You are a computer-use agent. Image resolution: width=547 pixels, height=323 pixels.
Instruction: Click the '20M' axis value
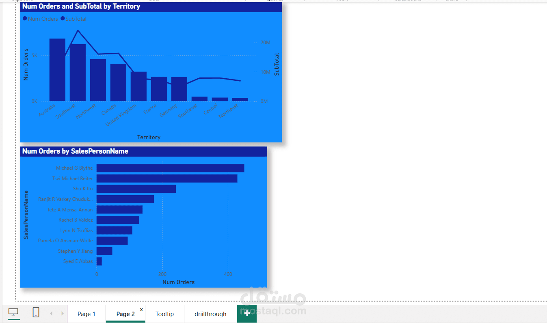(266, 43)
